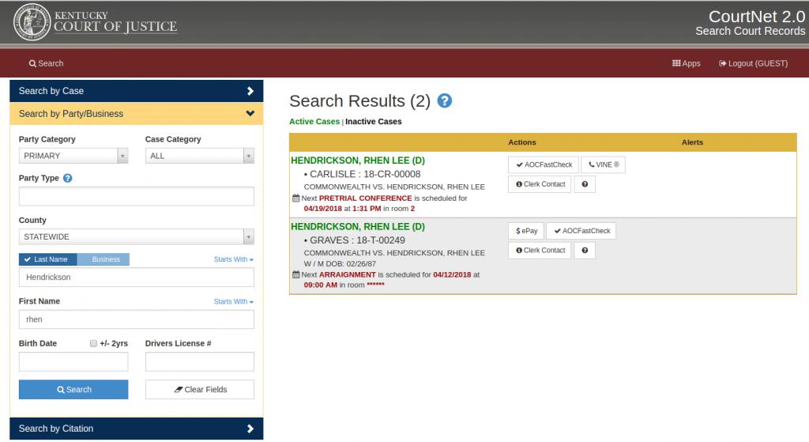The width and height of the screenshot is (809, 442).
Task: Click the help icon next to Party Type
Action: click(68, 179)
